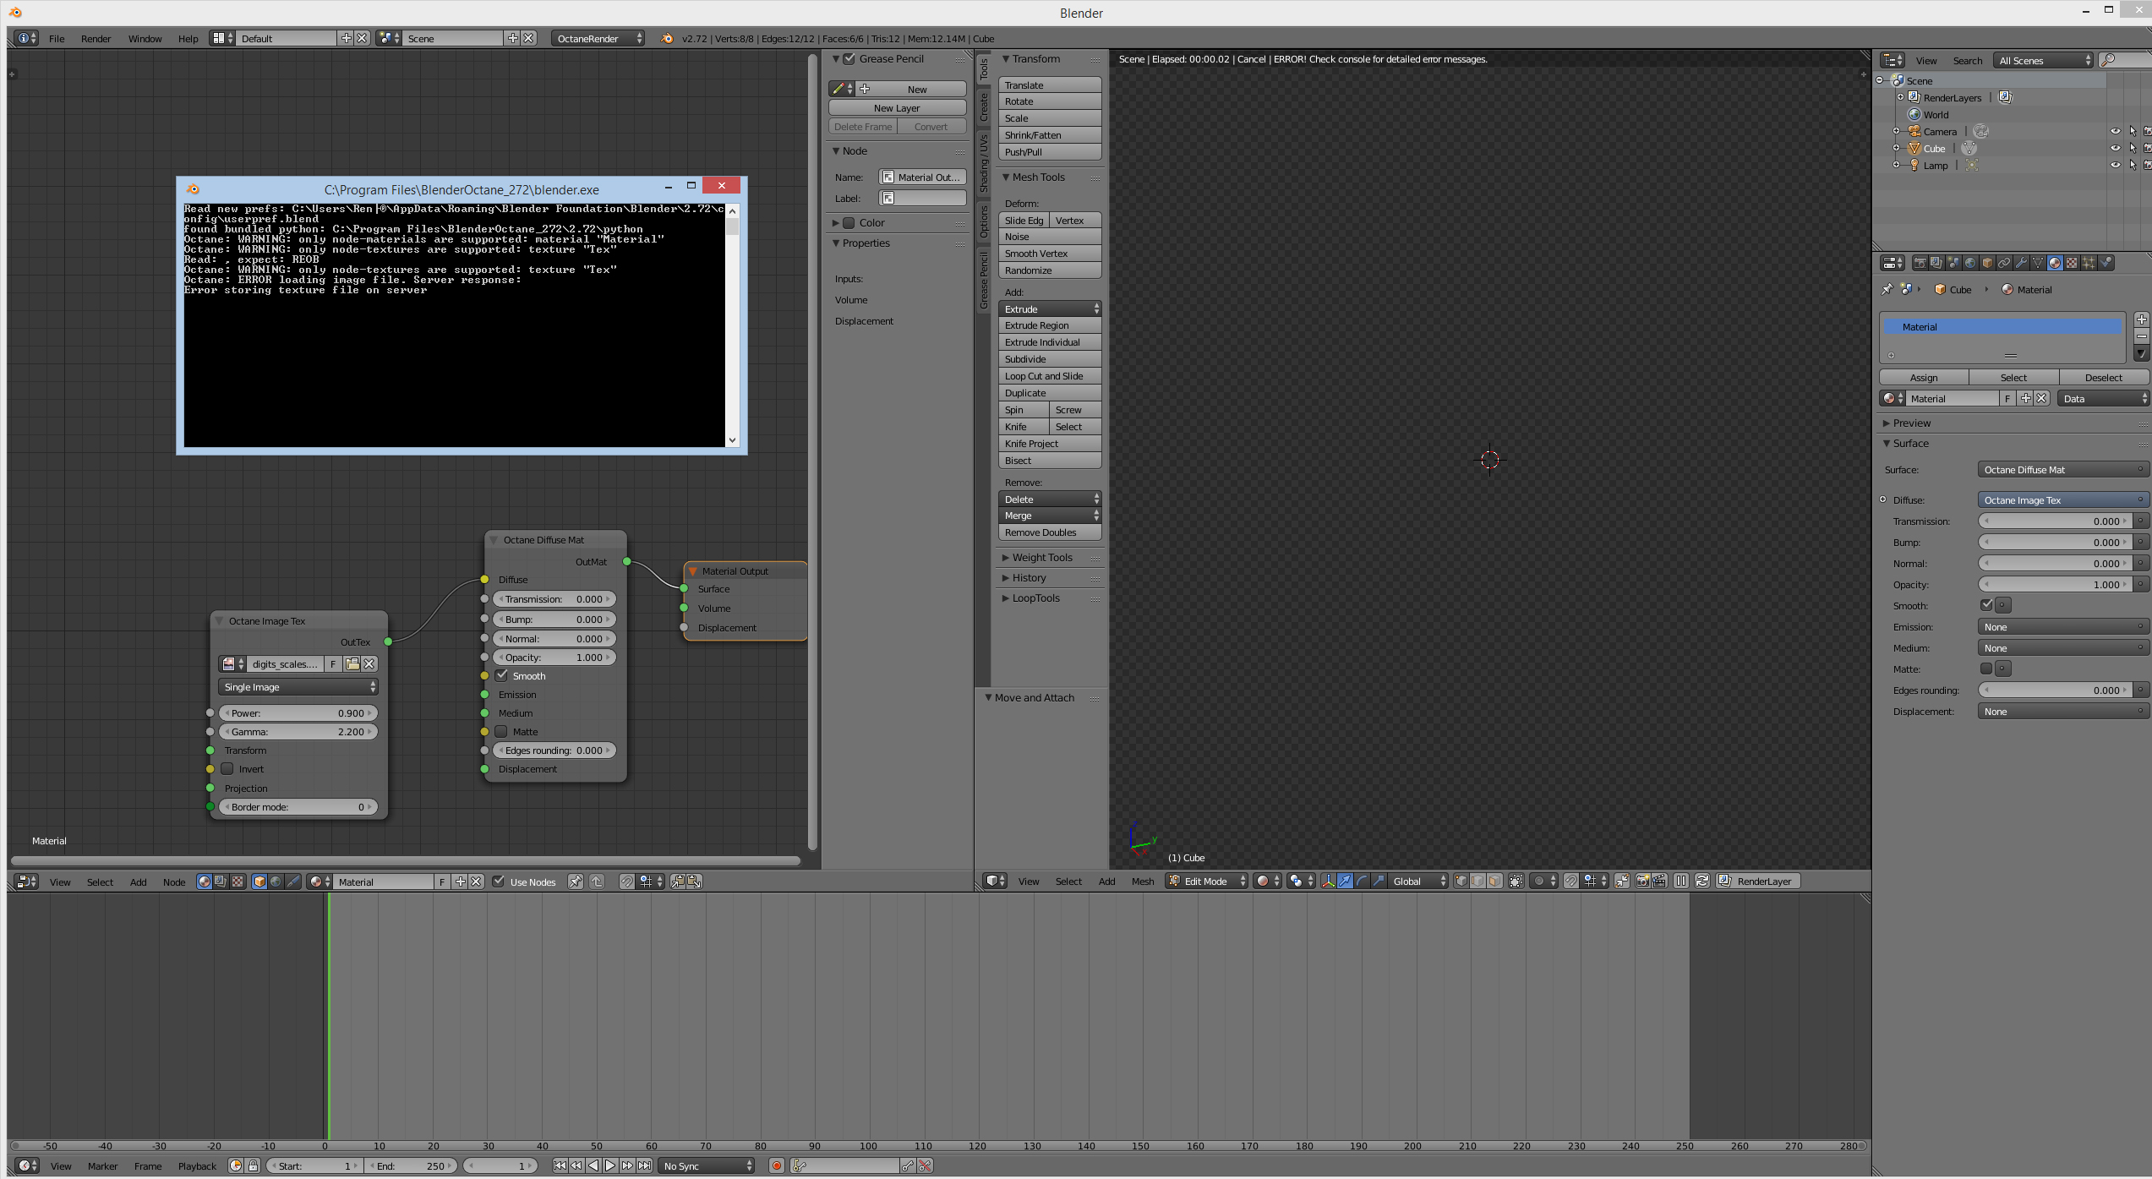Enable the Invert checkbox in Image Tex node

point(227,769)
